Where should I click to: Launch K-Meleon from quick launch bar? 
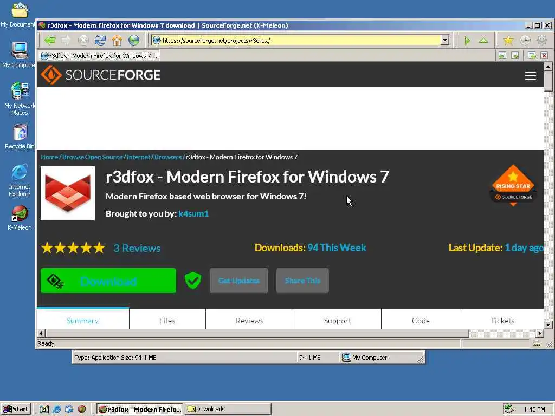[x=82, y=409]
